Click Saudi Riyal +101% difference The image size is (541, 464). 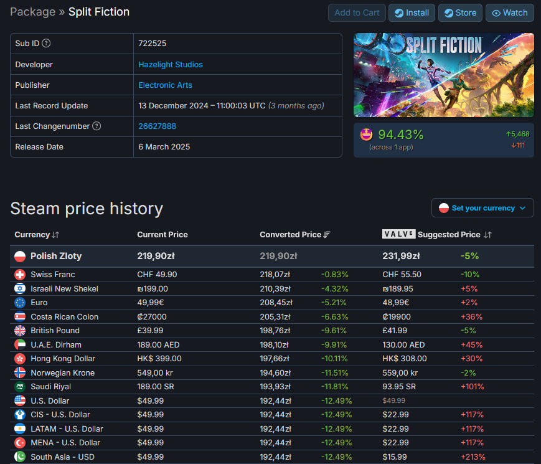pyautogui.click(x=473, y=387)
